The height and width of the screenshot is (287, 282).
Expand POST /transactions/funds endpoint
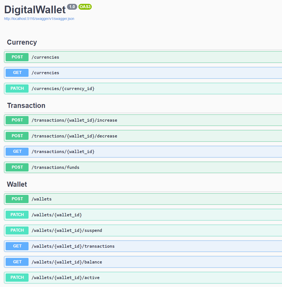tap(143, 167)
